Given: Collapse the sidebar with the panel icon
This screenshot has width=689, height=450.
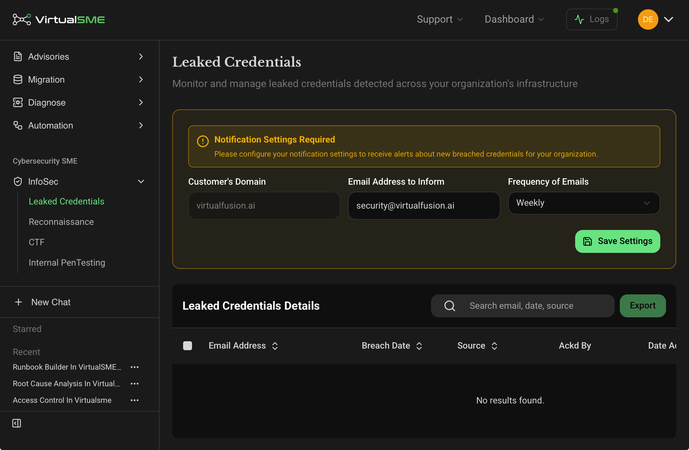Looking at the screenshot, I should coord(17,423).
